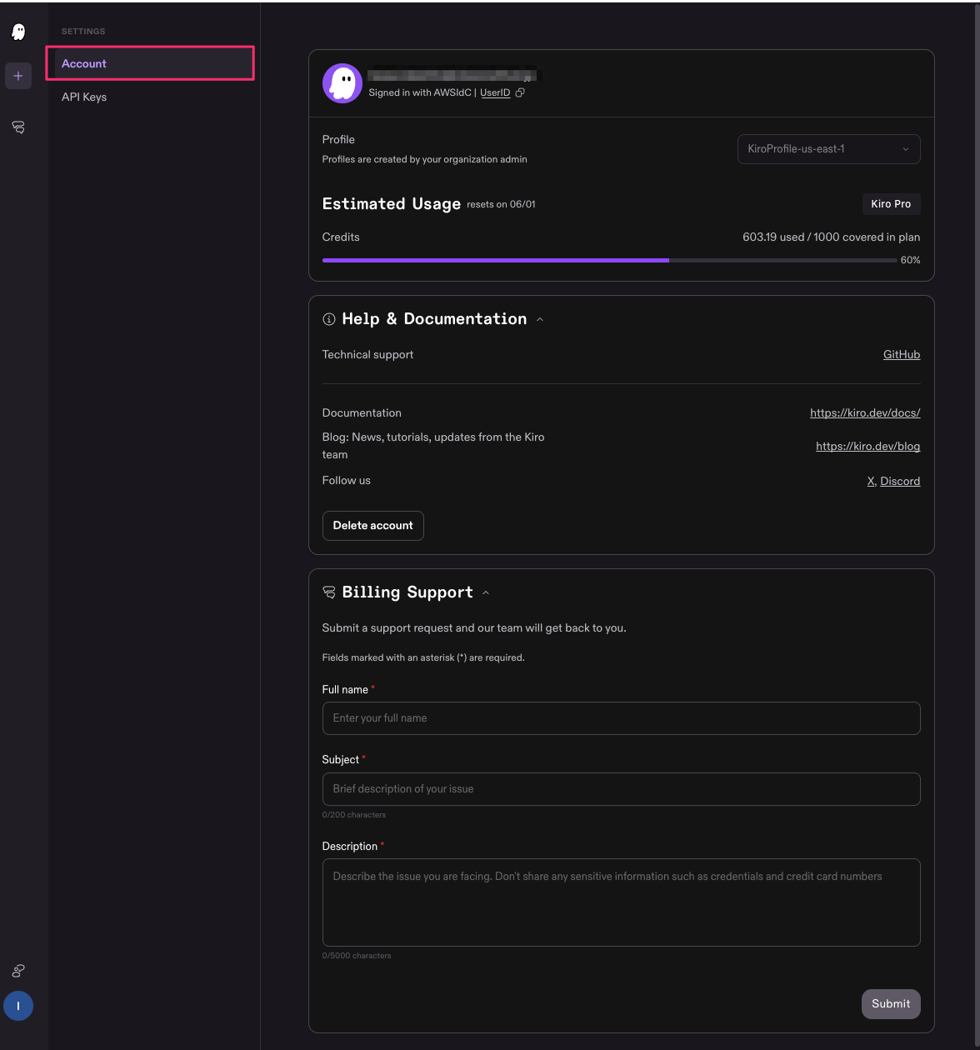The height and width of the screenshot is (1050, 980).
Task: Click the 'Credits' label
Action: pyautogui.click(x=341, y=237)
